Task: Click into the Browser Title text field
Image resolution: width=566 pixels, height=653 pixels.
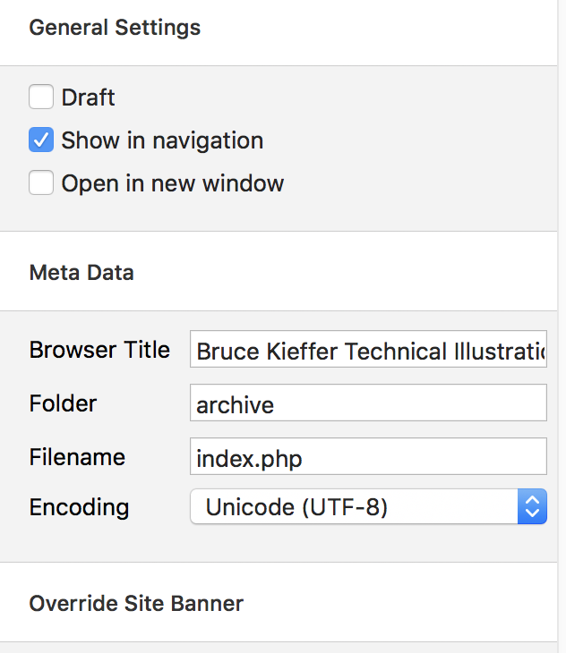Action: (x=367, y=350)
